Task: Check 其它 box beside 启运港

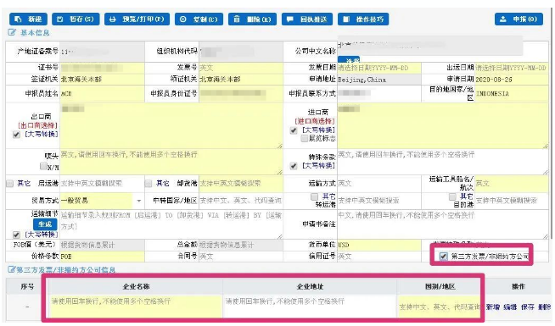Action: (10, 183)
